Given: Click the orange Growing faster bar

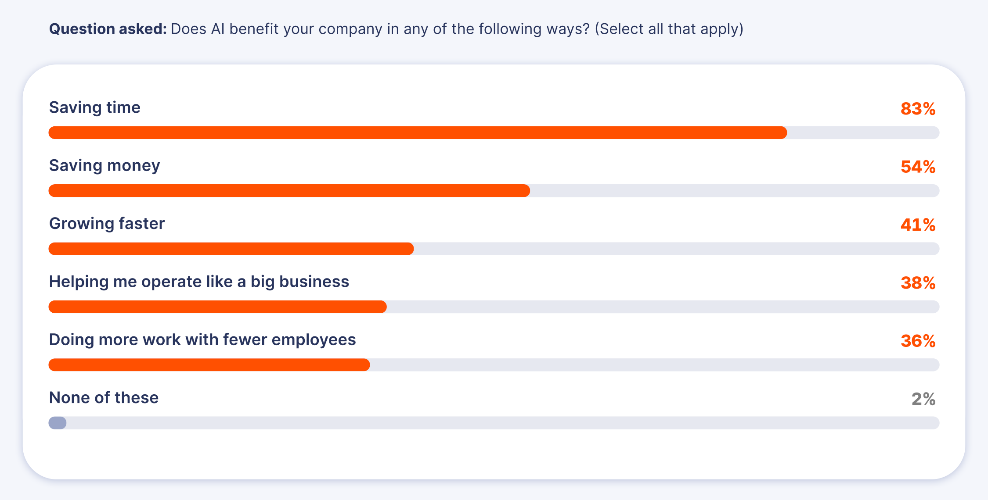Looking at the screenshot, I should [x=231, y=249].
